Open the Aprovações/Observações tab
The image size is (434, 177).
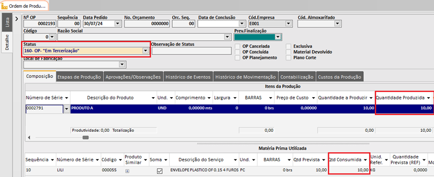(134, 77)
